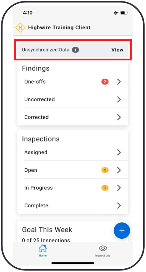Tap the blue plus floating button
Viewport: 146px width, 272px height.
pyautogui.click(x=122, y=231)
